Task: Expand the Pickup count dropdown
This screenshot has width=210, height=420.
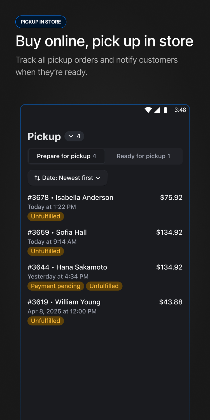Action: (x=74, y=136)
